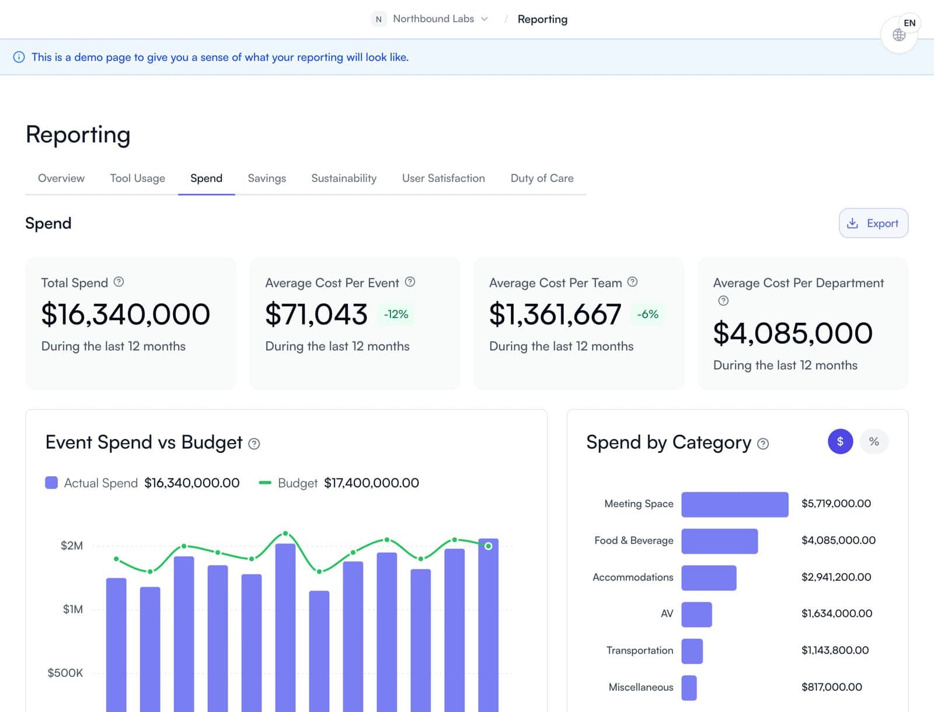Image resolution: width=934 pixels, height=712 pixels.
Task: Select the Spend tab
Action: [207, 179]
